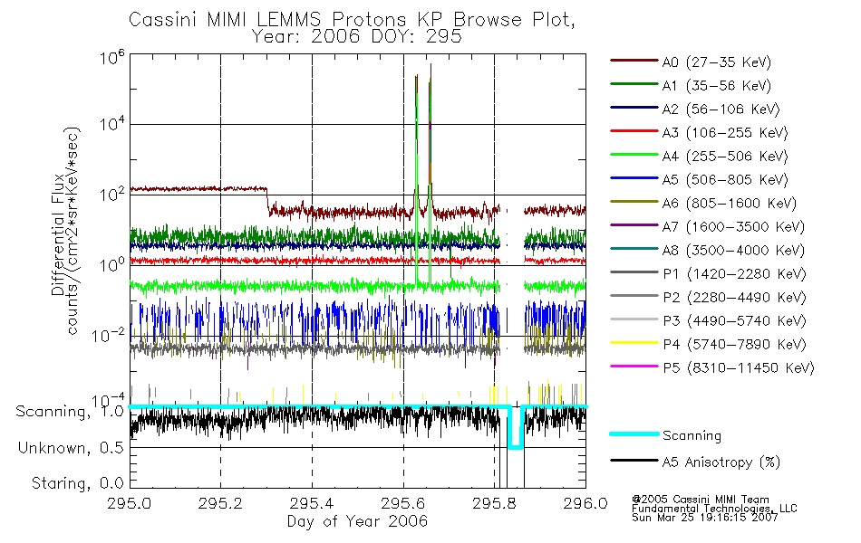The height and width of the screenshot is (543, 861).
Task: Click the yellow P4 legend line
Action: pos(634,343)
